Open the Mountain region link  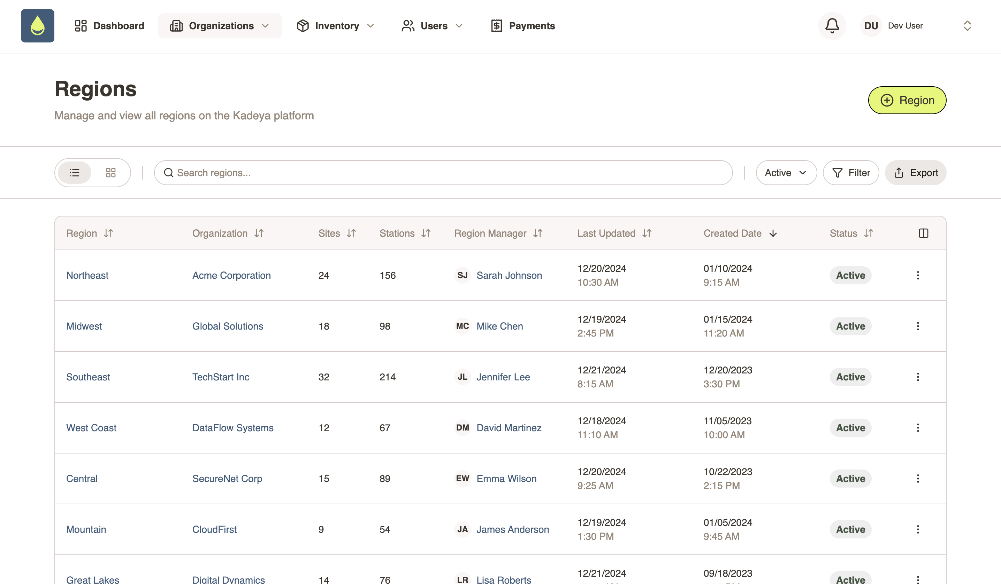click(86, 529)
